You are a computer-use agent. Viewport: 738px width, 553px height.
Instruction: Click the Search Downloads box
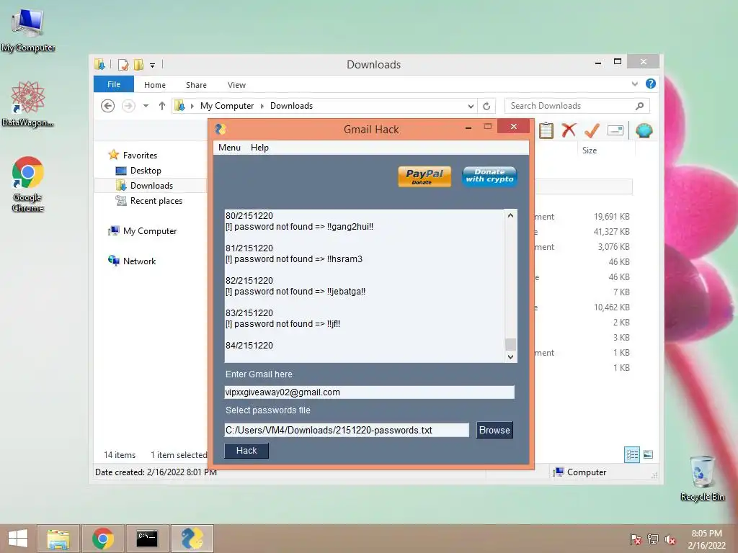pyautogui.click(x=577, y=106)
